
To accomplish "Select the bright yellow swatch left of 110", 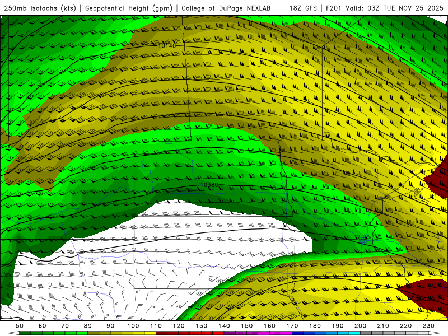I will 150,333.
